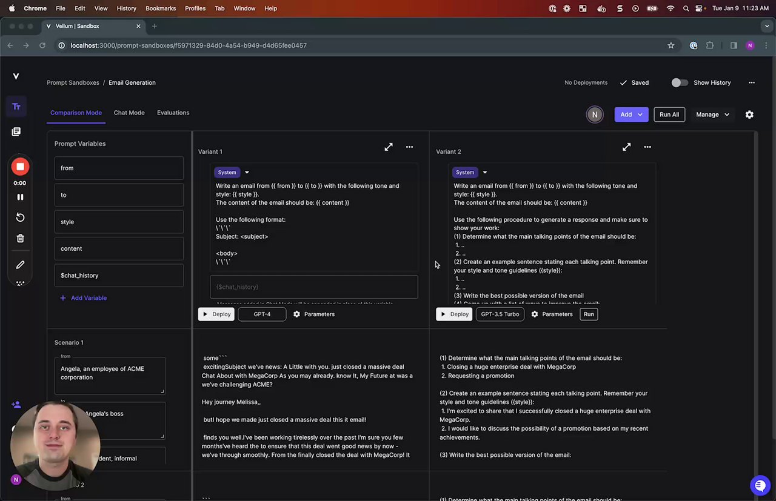Image resolution: width=776 pixels, height=501 pixels.
Task: Bookmark this page with the star icon
Action: coord(671,45)
